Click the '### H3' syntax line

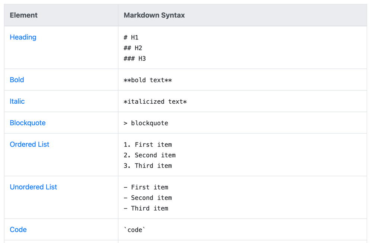(x=135, y=59)
